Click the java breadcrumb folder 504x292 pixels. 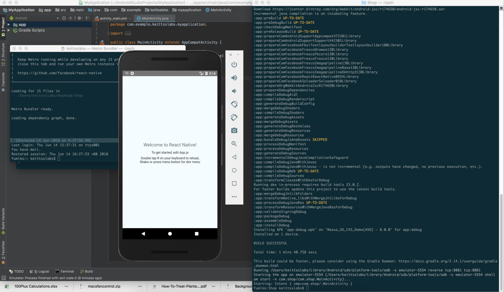(94, 10)
